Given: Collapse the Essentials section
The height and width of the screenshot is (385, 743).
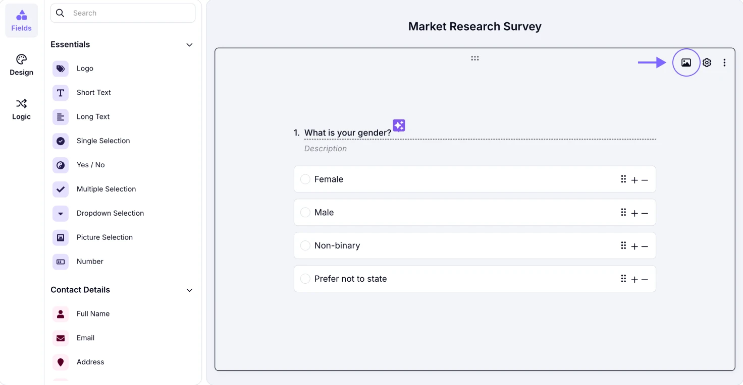Looking at the screenshot, I should (189, 45).
